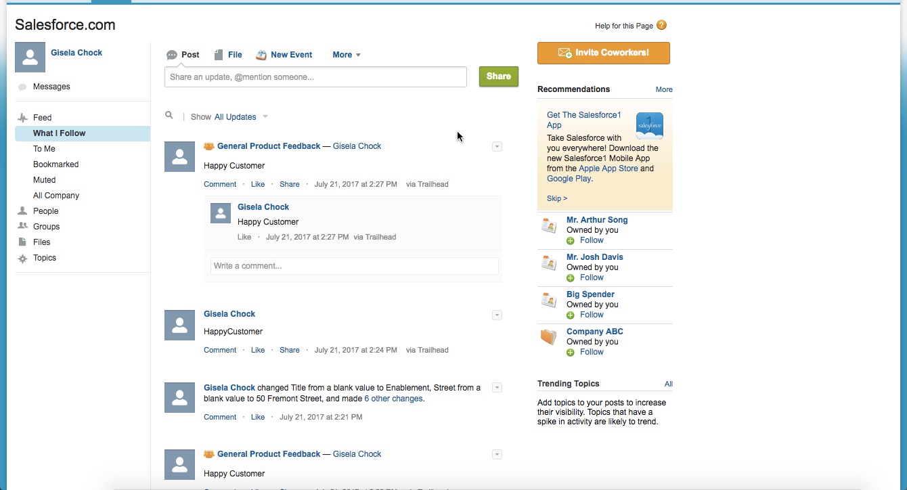The image size is (907, 490).
Task: Click the Groups icon in sidebar
Action: (x=22, y=227)
